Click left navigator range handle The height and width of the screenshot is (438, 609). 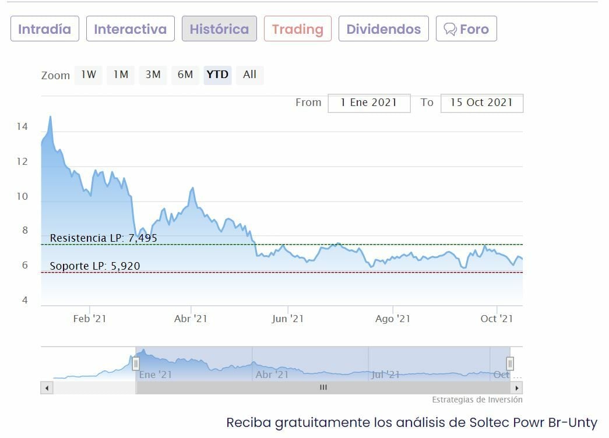click(136, 364)
